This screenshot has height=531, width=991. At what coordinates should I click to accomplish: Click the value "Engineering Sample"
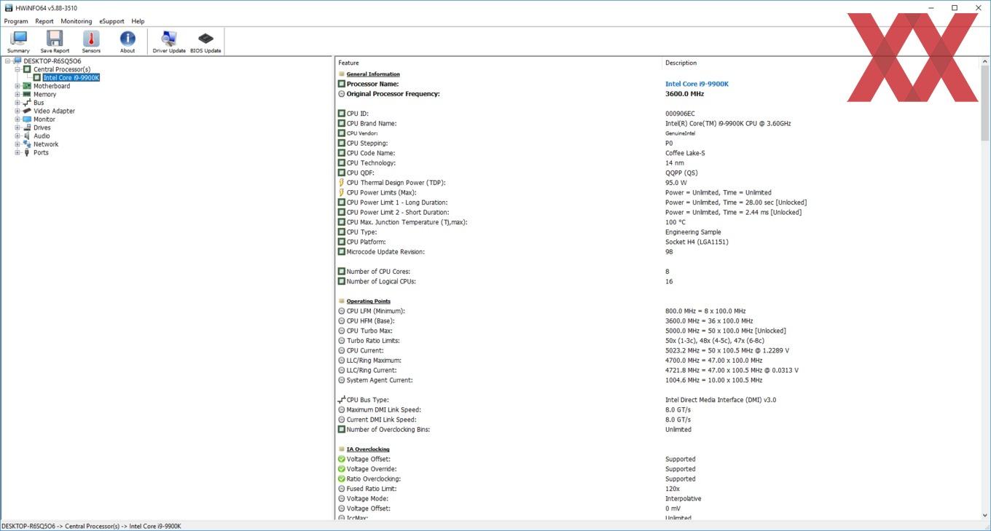[x=693, y=232]
